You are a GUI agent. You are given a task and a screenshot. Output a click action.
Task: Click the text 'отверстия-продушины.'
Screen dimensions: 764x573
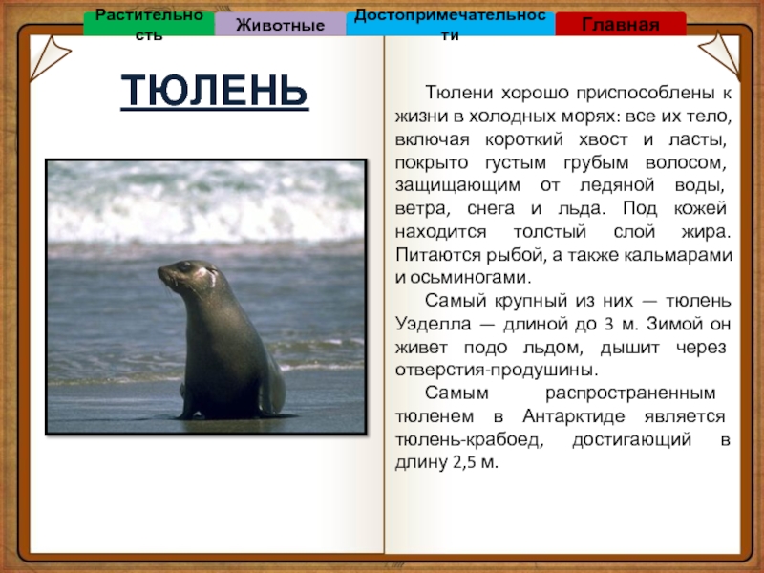coord(496,370)
